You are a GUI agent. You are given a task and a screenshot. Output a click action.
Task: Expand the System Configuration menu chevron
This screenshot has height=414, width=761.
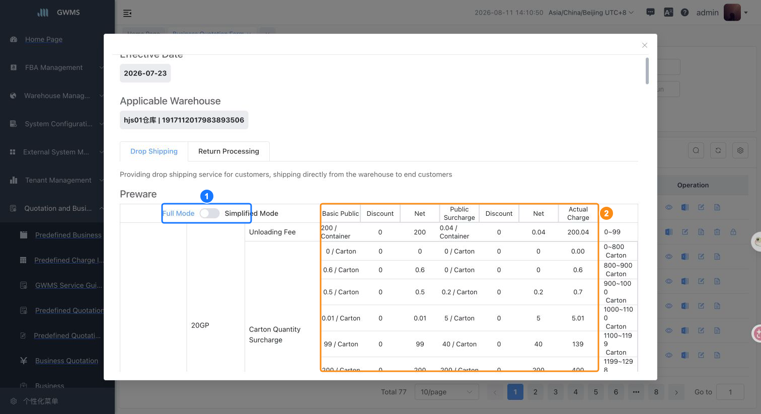101,124
